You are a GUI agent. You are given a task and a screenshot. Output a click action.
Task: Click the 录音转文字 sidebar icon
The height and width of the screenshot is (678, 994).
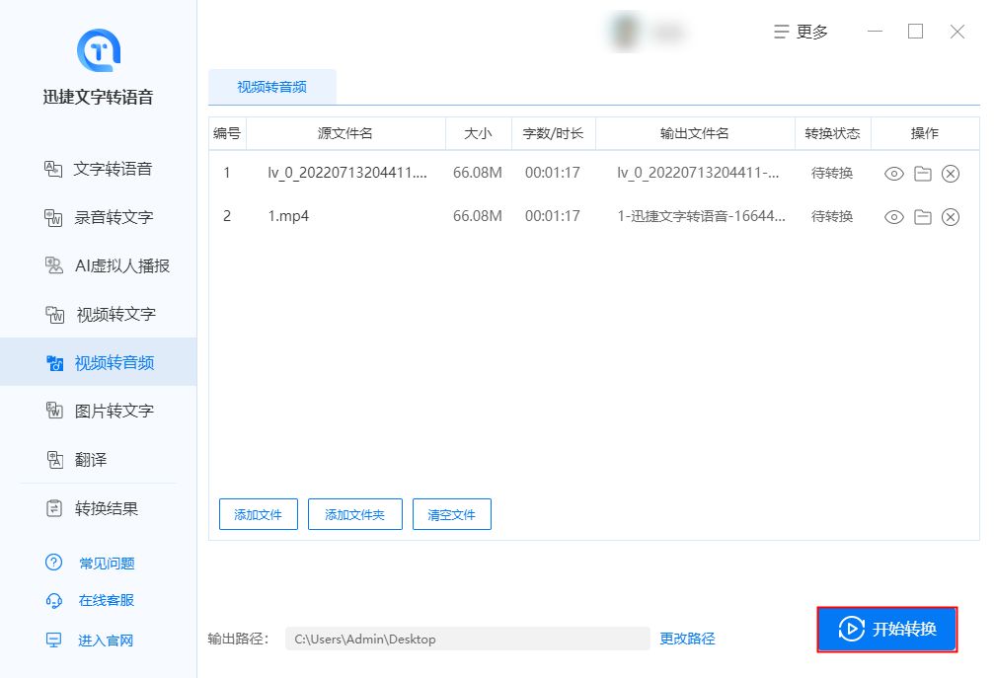(53, 217)
